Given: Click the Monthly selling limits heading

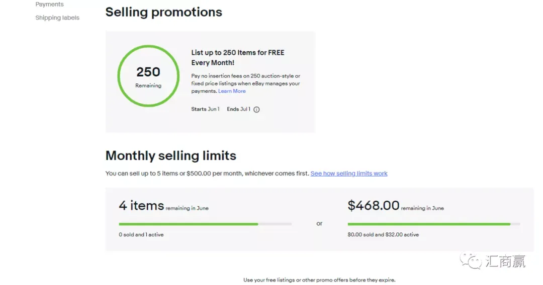Looking at the screenshot, I should [171, 156].
